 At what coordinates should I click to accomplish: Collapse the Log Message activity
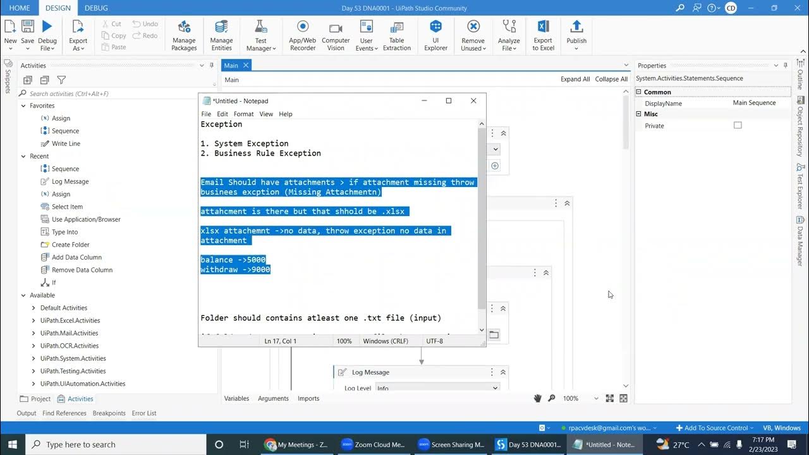pos(503,372)
